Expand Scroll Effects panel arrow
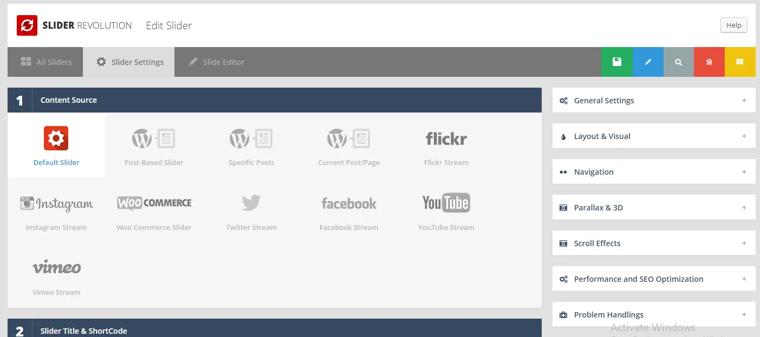The height and width of the screenshot is (337, 760). (744, 243)
